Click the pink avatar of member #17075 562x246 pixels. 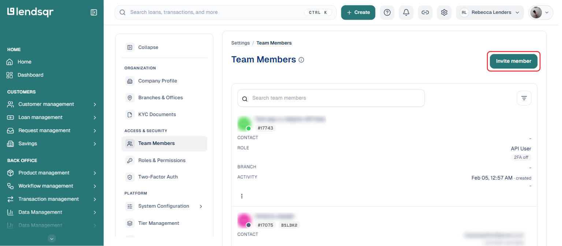point(244,220)
